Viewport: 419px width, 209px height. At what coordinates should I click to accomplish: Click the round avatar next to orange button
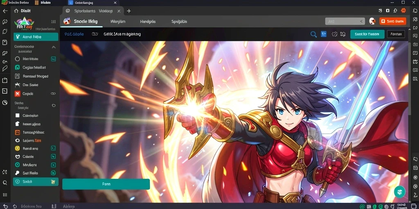(x=372, y=21)
